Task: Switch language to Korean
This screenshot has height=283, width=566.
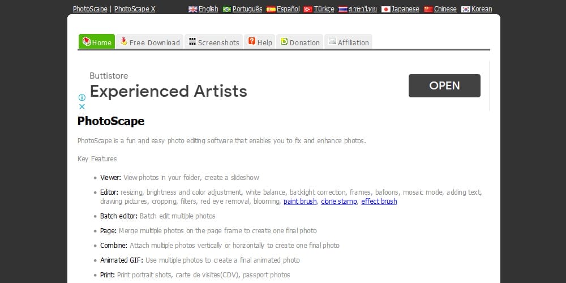Action: click(x=482, y=9)
